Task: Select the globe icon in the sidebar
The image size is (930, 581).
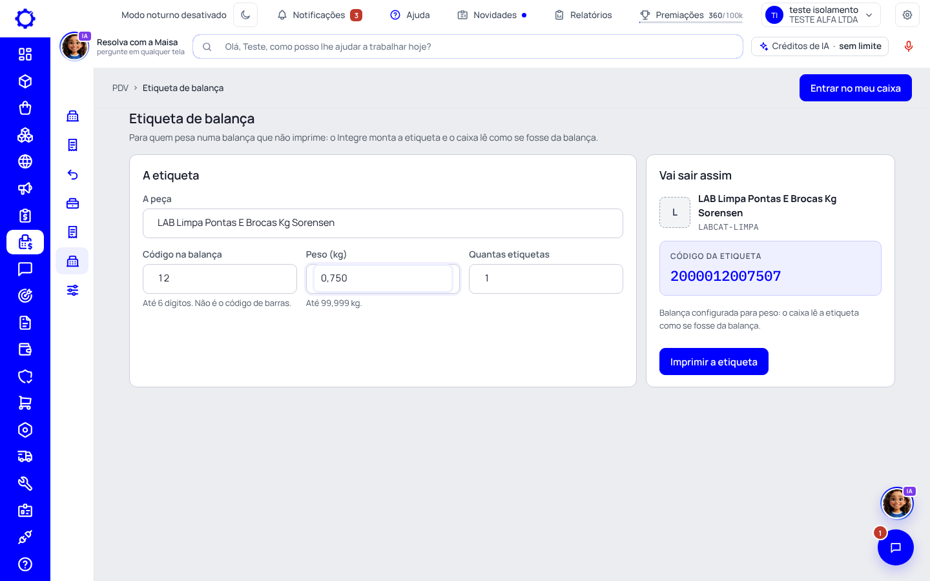Action: tap(25, 161)
